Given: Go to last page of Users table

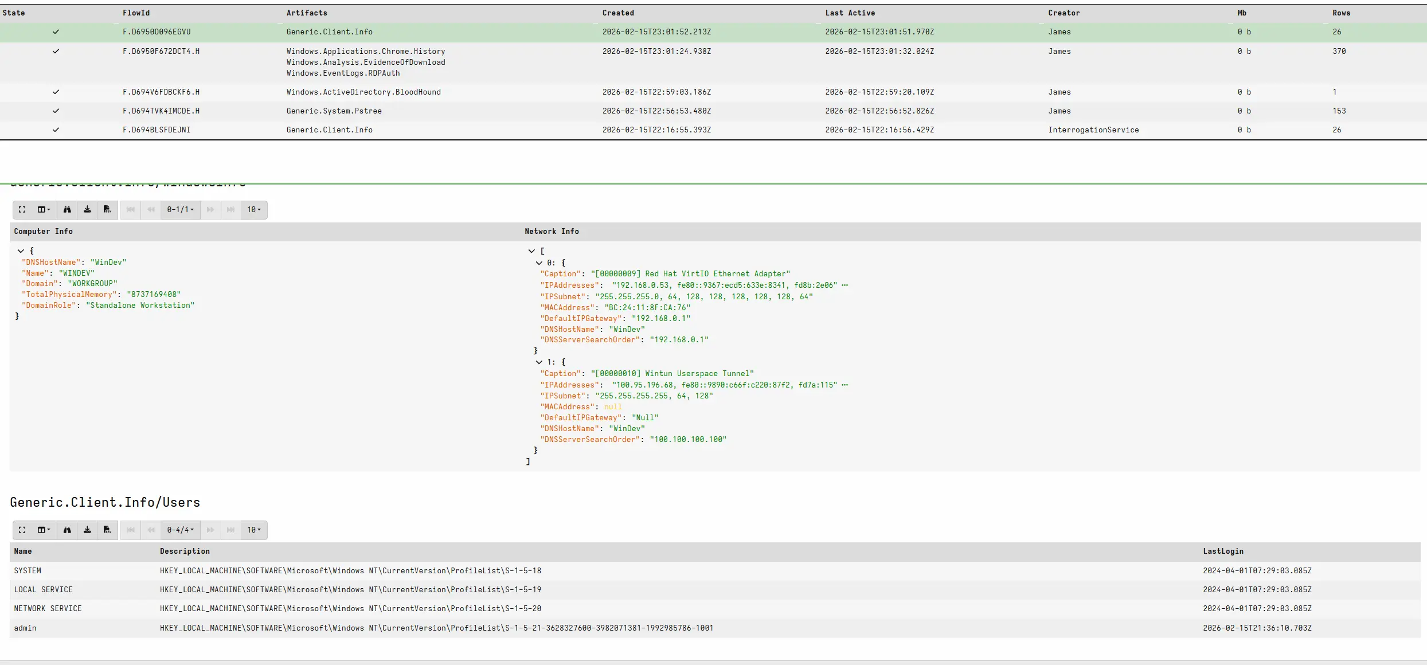Looking at the screenshot, I should tap(230, 530).
